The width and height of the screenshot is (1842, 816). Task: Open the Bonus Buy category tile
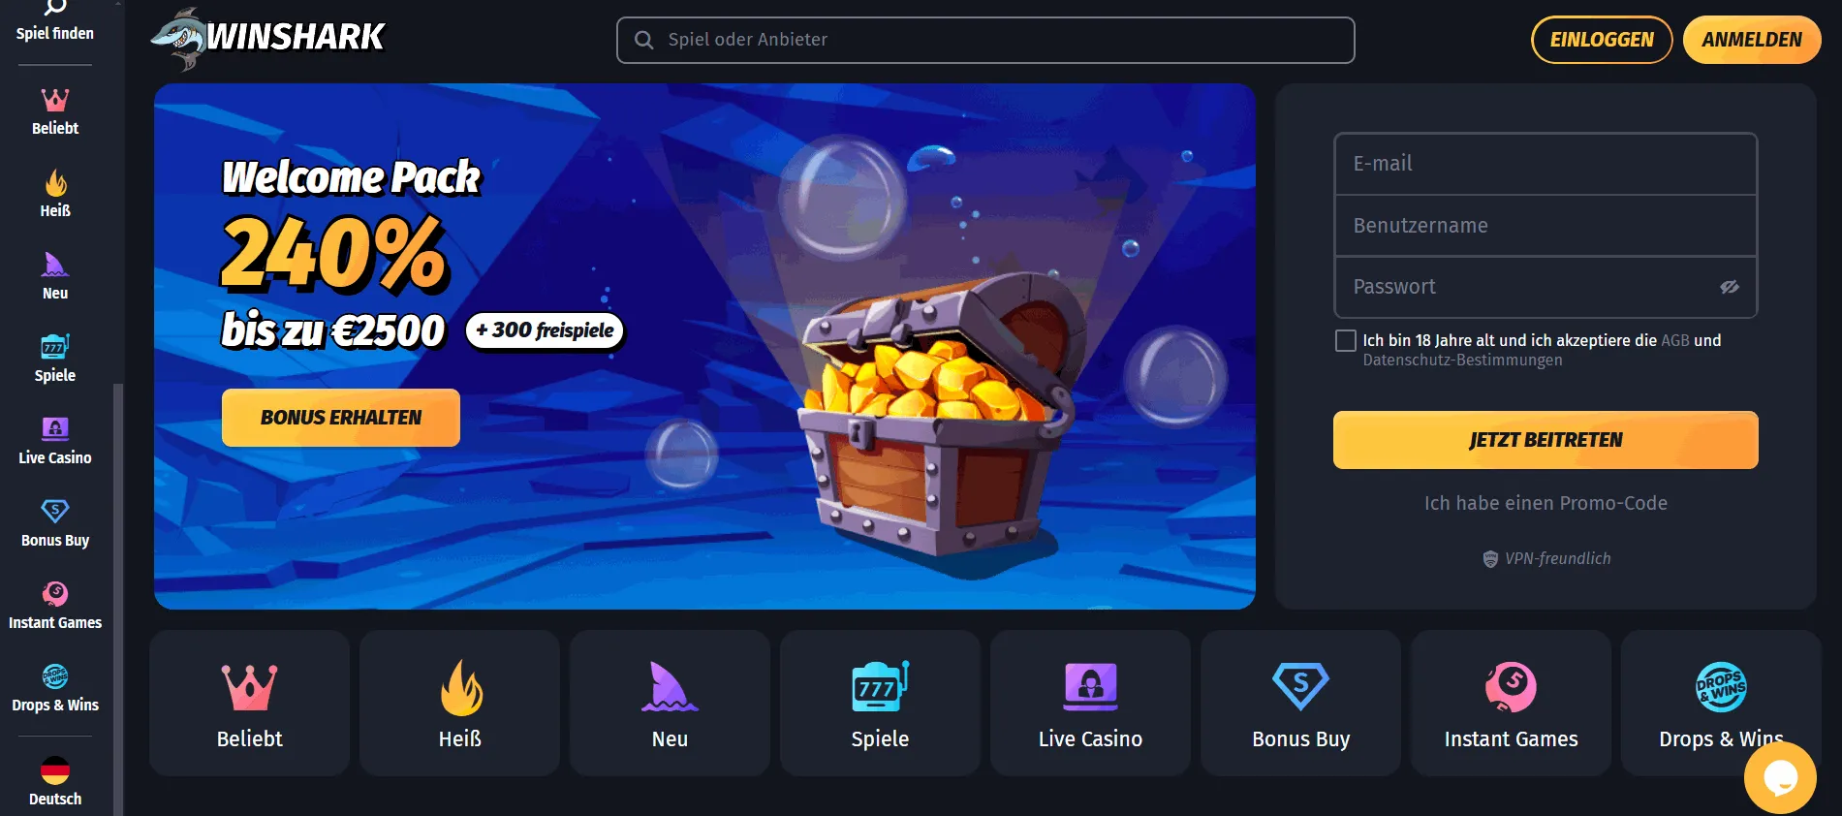(1300, 704)
